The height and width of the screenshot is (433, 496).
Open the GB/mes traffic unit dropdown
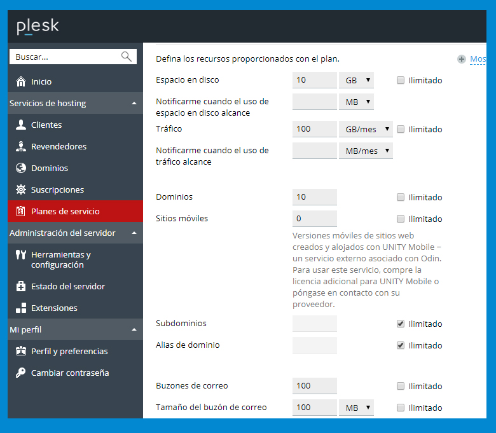pos(366,129)
